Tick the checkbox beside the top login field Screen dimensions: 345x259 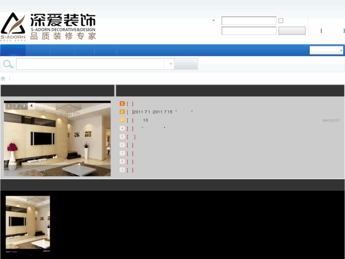coord(281,20)
